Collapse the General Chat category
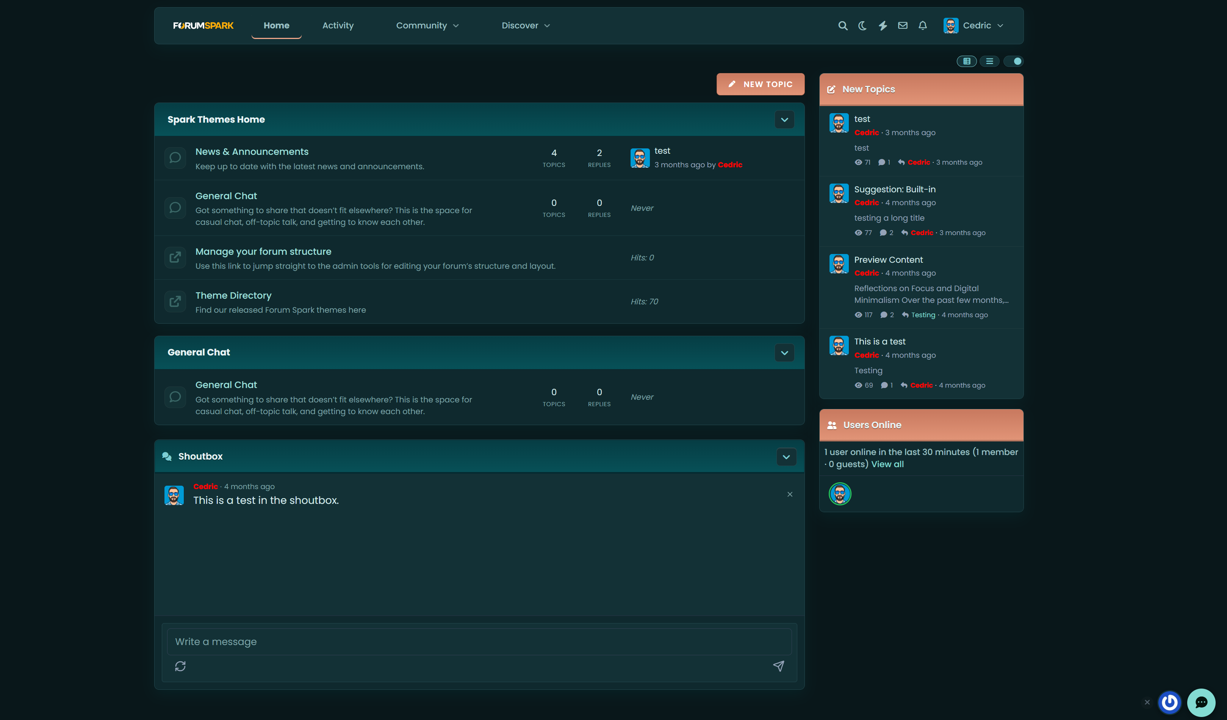The image size is (1227, 720). tap(784, 353)
